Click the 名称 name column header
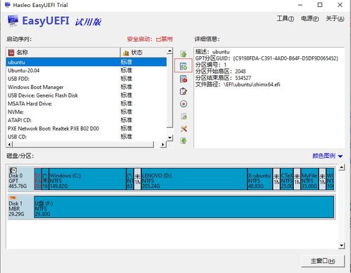Viewport: 351px width, 273px height. 63,53
